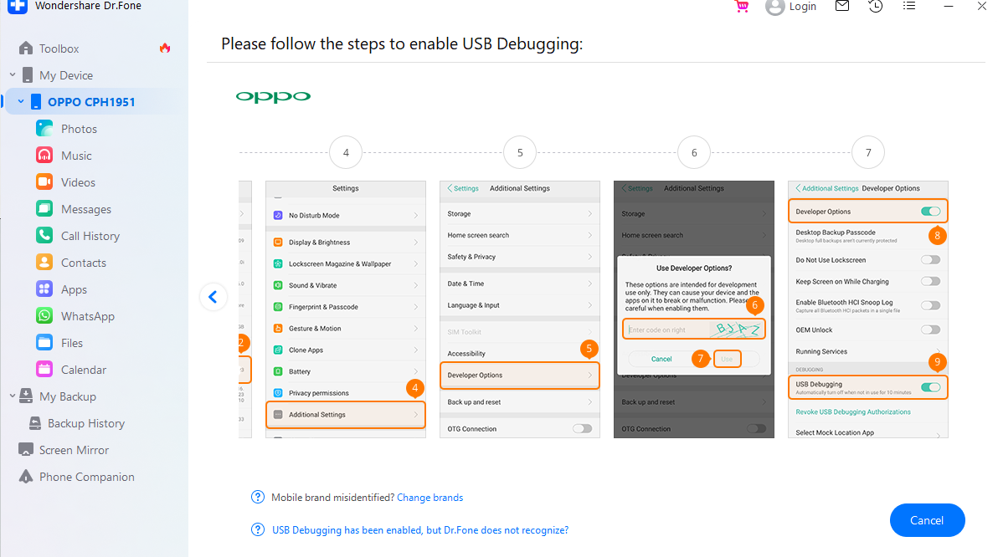The height and width of the screenshot is (557, 998).
Task: Open the menu list icon
Action: [909, 6]
